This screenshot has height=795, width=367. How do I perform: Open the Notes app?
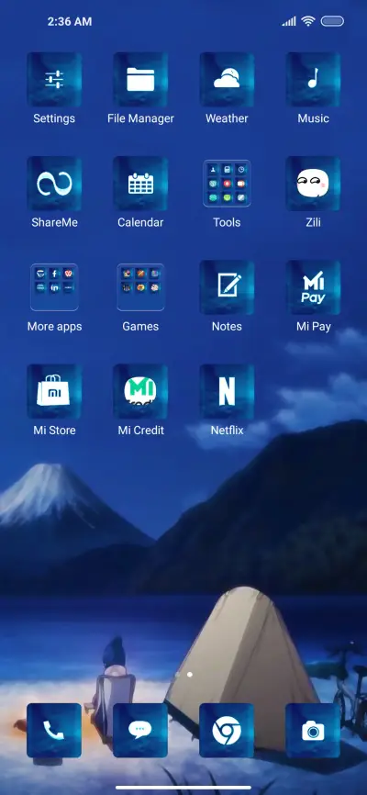click(x=227, y=287)
